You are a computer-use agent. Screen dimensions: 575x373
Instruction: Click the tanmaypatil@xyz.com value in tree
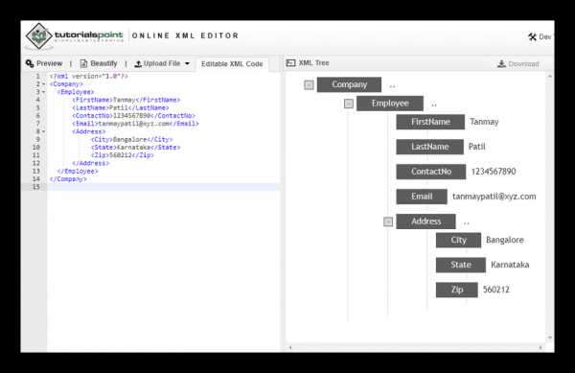494,197
